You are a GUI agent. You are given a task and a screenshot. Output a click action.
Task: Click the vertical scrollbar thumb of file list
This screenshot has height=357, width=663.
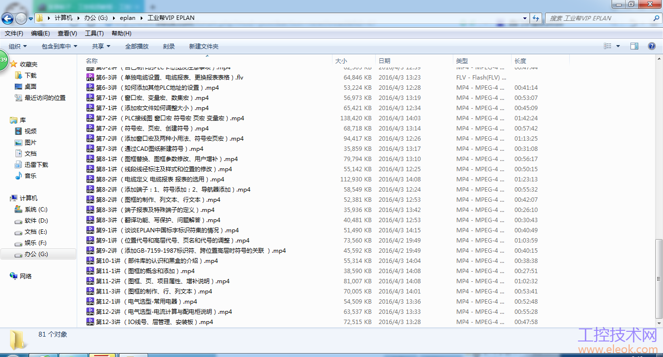pos(658,279)
